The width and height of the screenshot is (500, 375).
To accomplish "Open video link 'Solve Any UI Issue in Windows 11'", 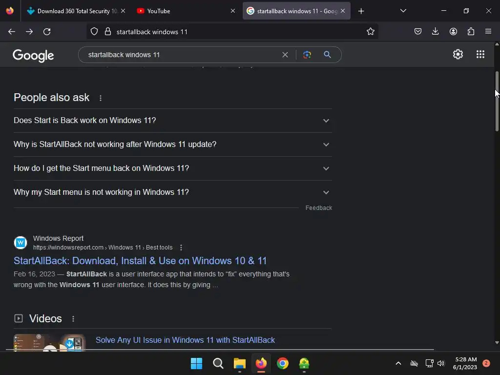I will 185,340.
